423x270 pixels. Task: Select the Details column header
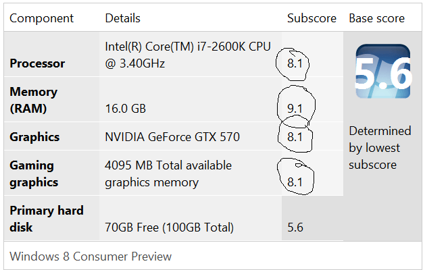point(123,18)
